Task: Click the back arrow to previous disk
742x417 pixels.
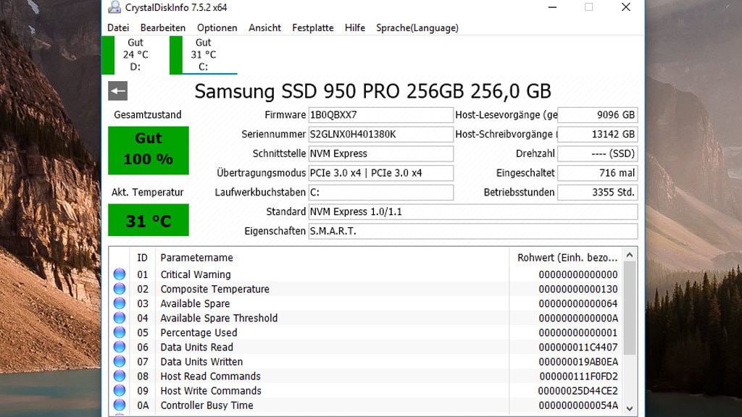Action: coord(118,90)
